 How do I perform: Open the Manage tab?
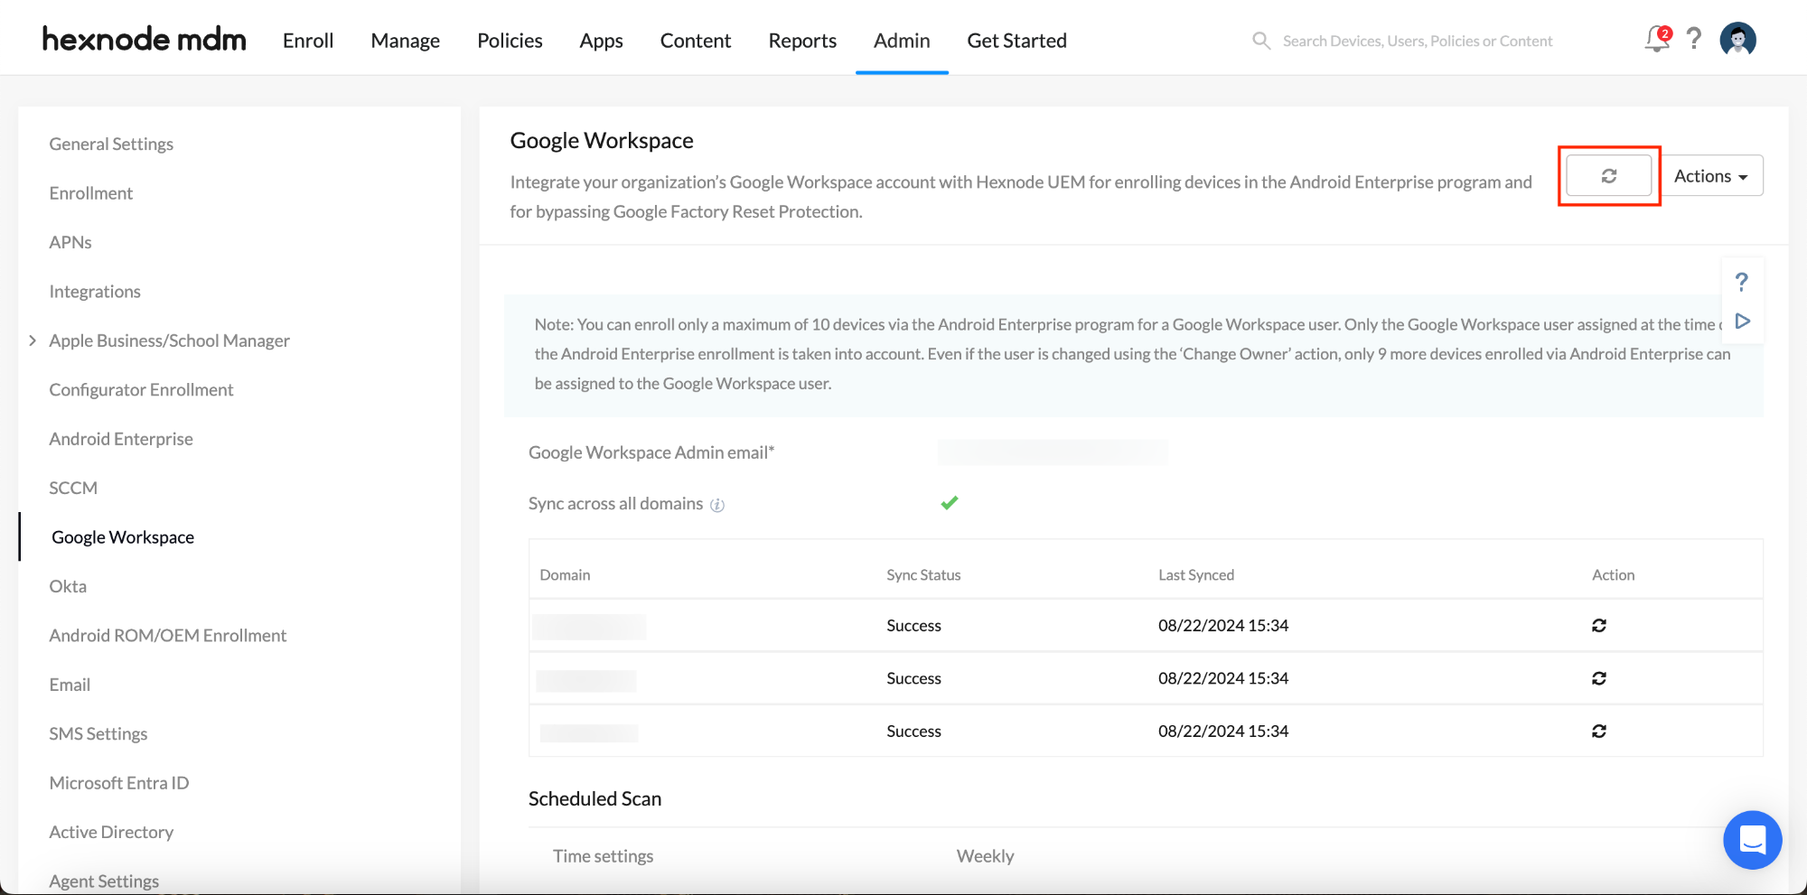(406, 41)
